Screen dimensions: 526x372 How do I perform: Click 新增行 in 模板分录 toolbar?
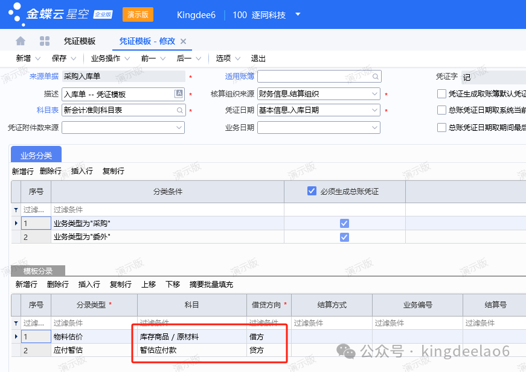pyautogui.click(x=27, y=285)
